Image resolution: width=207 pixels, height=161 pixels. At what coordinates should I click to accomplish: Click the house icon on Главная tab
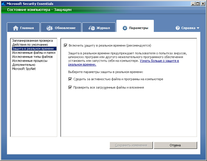pos(16,28)
